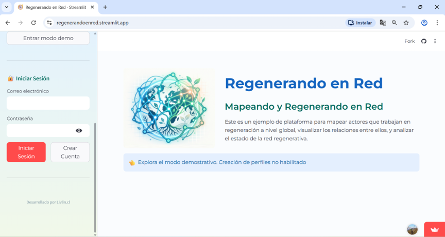Screen dimensions: 445x237
Task: Restore down the browser window
Action: (420, 7)
